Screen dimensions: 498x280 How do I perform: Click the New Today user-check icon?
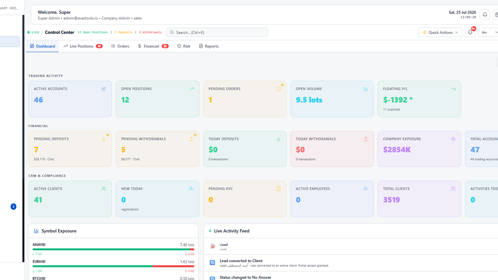point(191,189)
